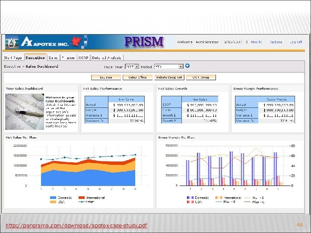Click the Domestic legend swatch in Net Sales chart
This screenshot has height=233, width=311.
pyautogui.click(x=53, y=198)
